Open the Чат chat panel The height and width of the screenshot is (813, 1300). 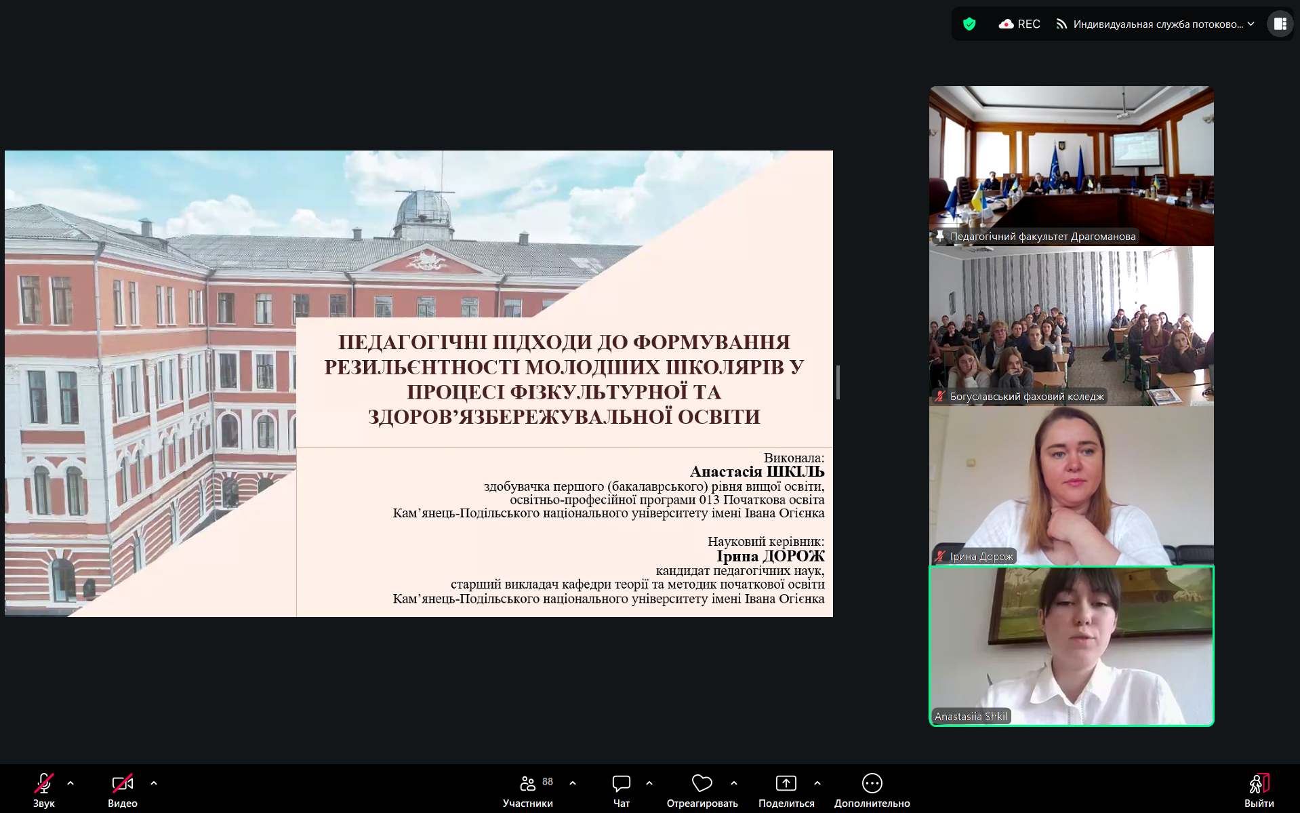pos(621,790)
